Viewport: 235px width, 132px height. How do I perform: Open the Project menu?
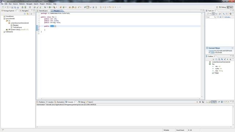42,4
